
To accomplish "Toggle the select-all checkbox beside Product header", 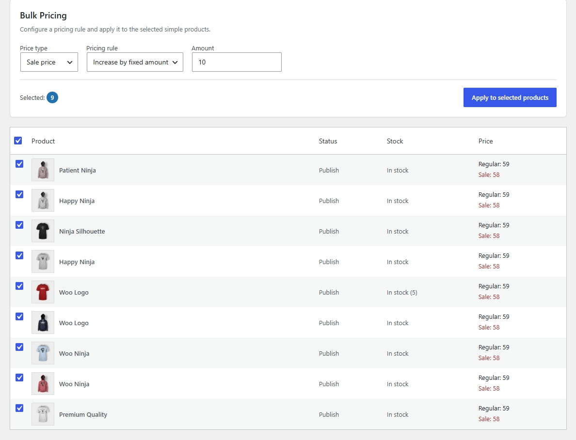I will (x=18, y=141).
